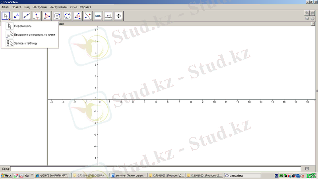Viewport: 318px width, 179px height.
Task: Select the Move Graphics View tool
Action: [x=118, y=16]
